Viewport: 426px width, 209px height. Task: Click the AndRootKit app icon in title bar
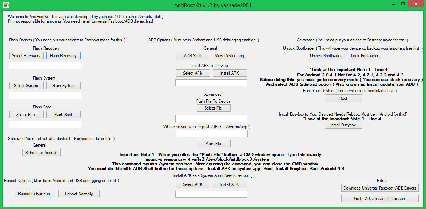click(5, 5)
